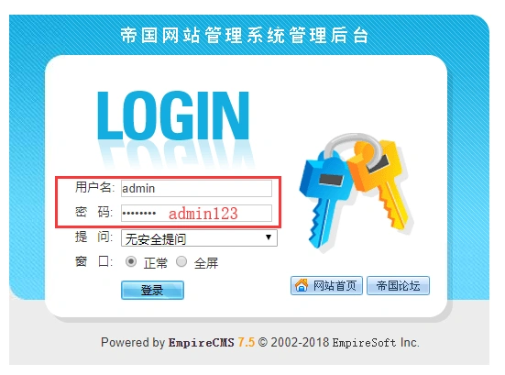The width and height of the screenshot is (505, 375).
Task: Select the 全屏 window radio button
Action: click(181, 261)
